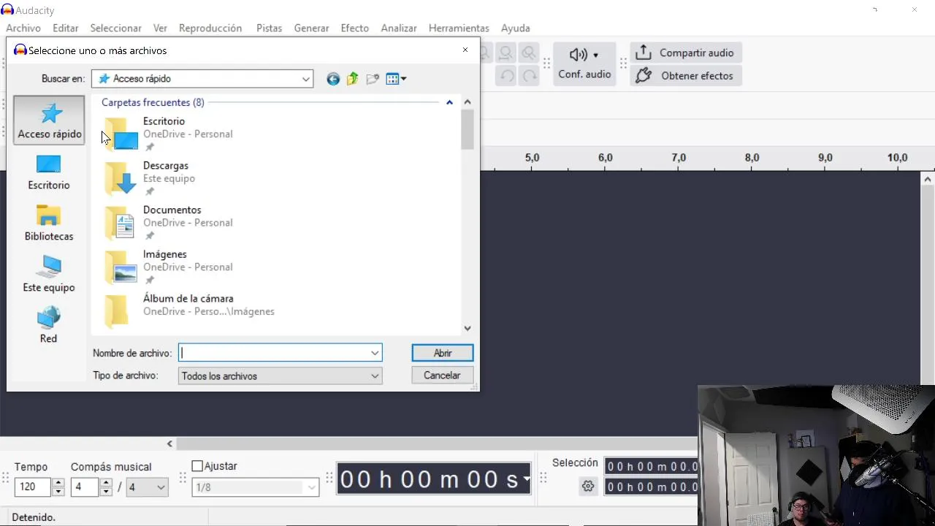
Task: Click Audacity track area scroll up arrow
Action: (928, 179)
